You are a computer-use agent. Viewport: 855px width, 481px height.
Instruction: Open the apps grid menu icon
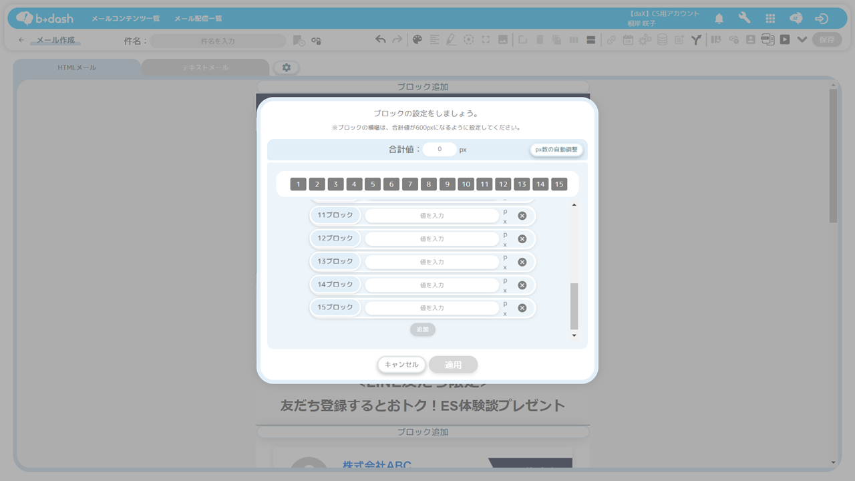(x=770, y=19)
